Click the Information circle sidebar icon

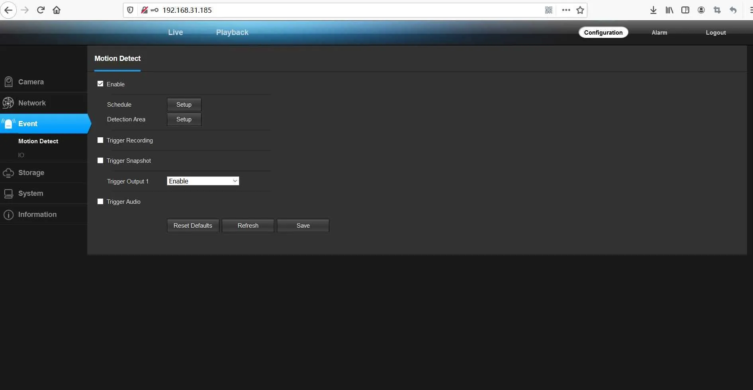point(8,214)
